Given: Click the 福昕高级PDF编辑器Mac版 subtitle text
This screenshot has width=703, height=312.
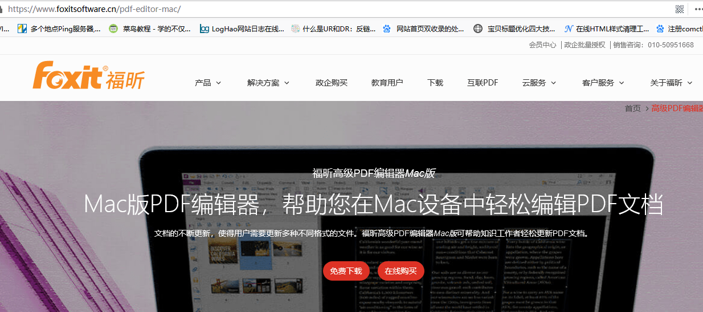Looking at the screenshot, I should [x=374, y=173].
